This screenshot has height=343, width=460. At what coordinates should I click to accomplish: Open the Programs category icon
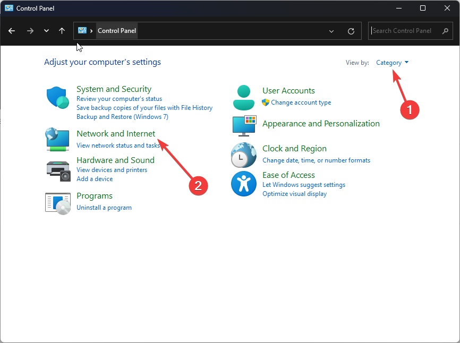click(57, 202)
